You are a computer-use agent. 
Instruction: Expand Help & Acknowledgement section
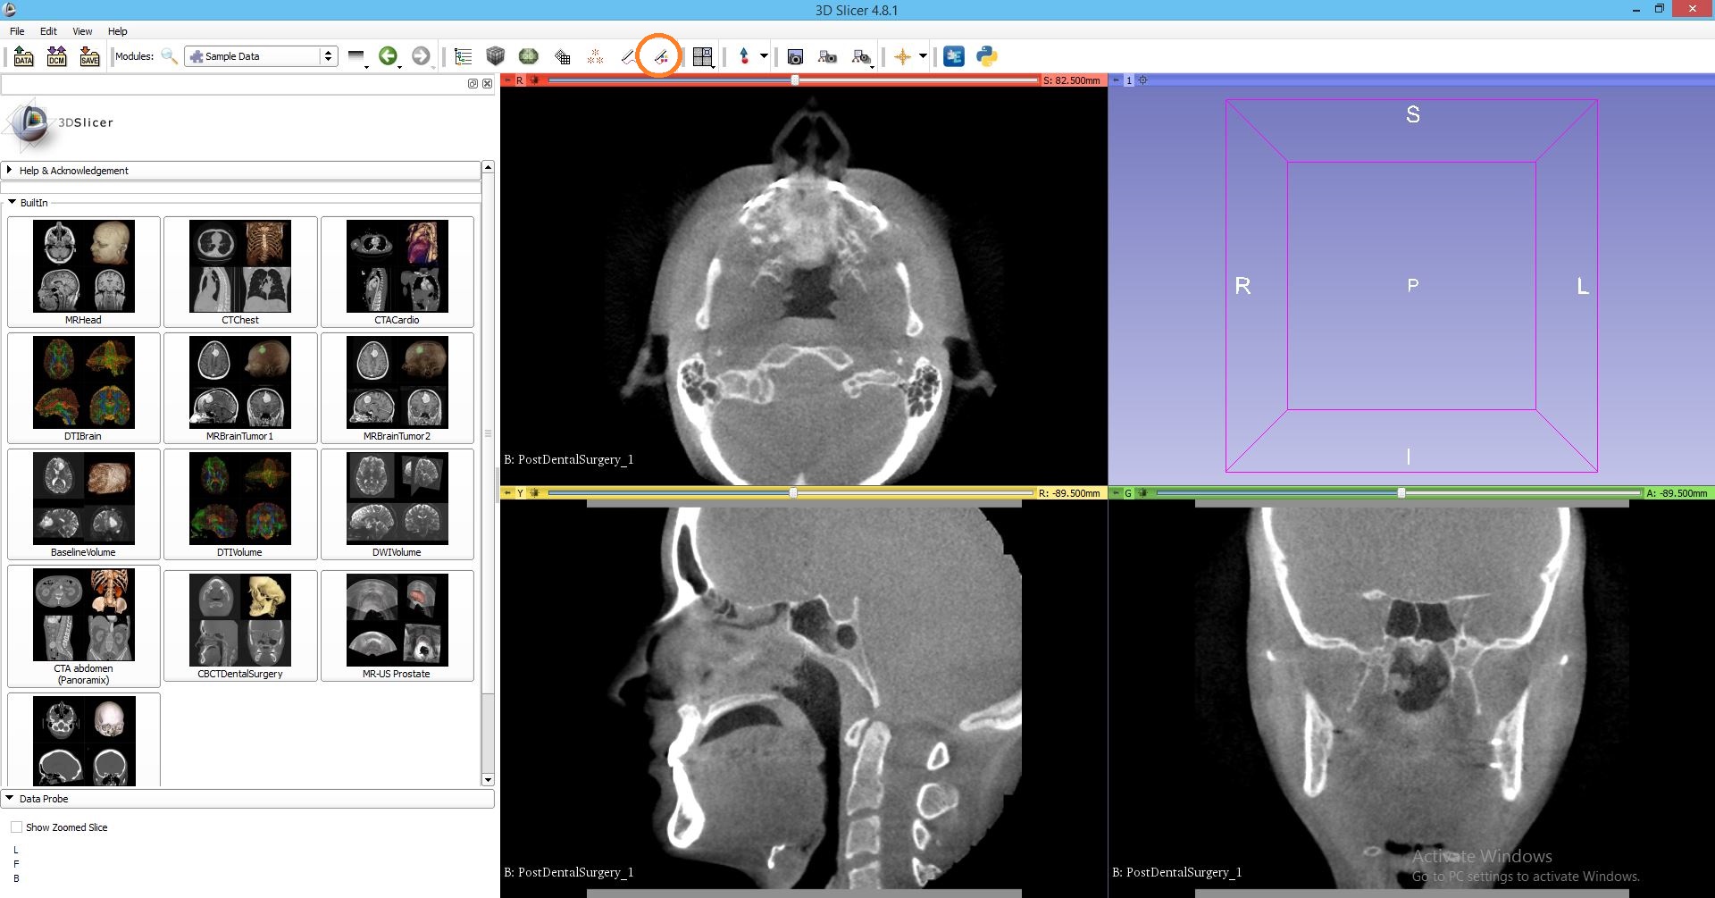[241, 171]
